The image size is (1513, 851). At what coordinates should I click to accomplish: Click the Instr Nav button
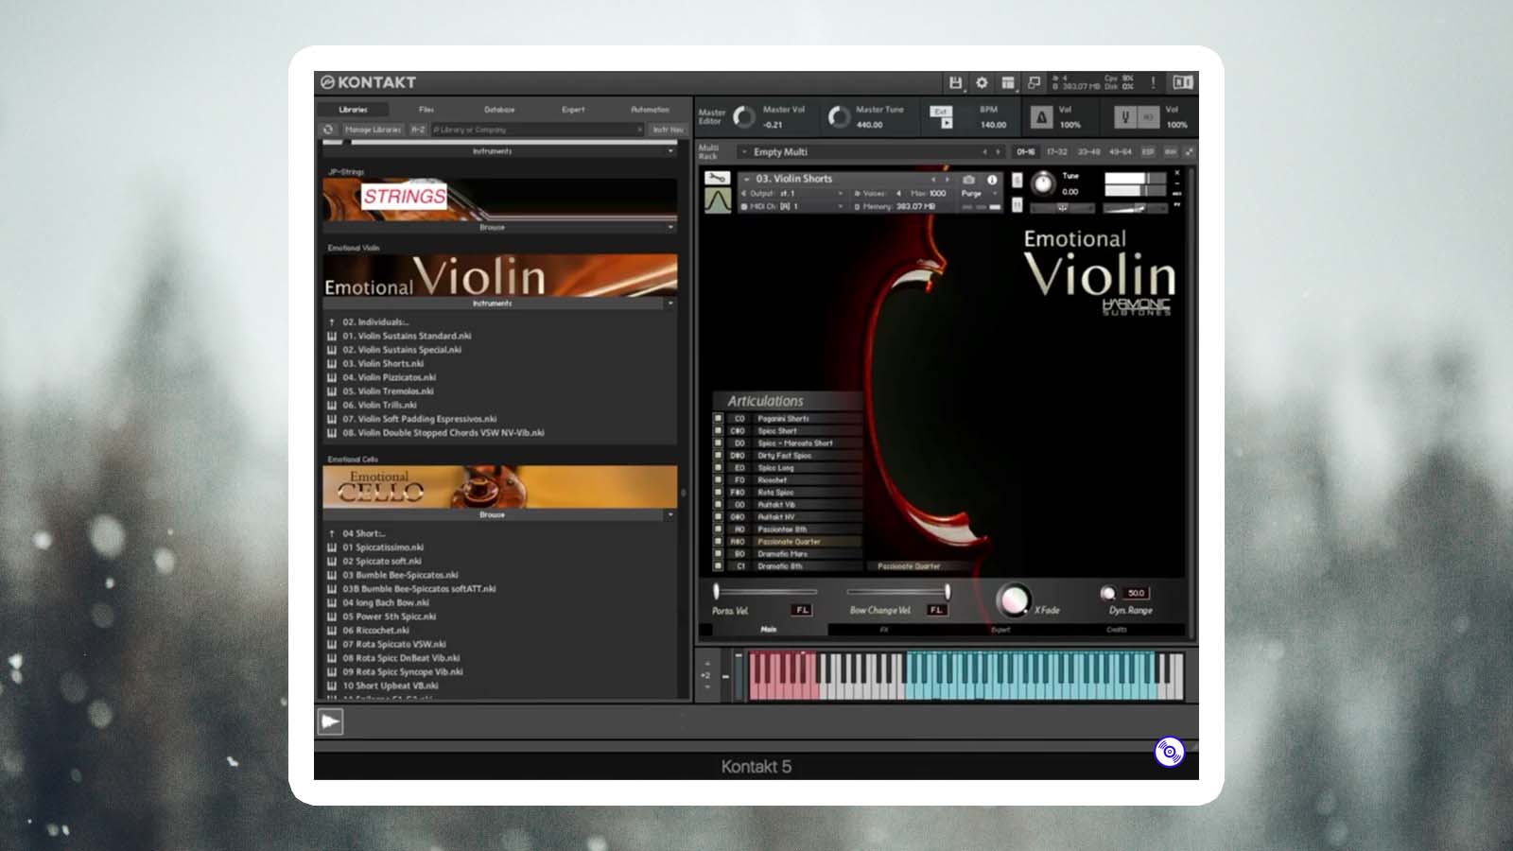(668, 130)
